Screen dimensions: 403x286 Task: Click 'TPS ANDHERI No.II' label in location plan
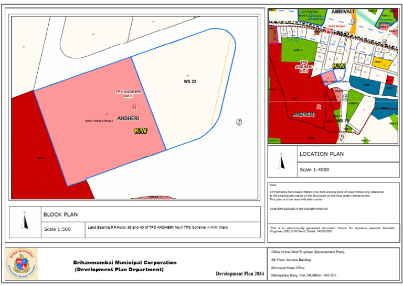click(304, 67)
